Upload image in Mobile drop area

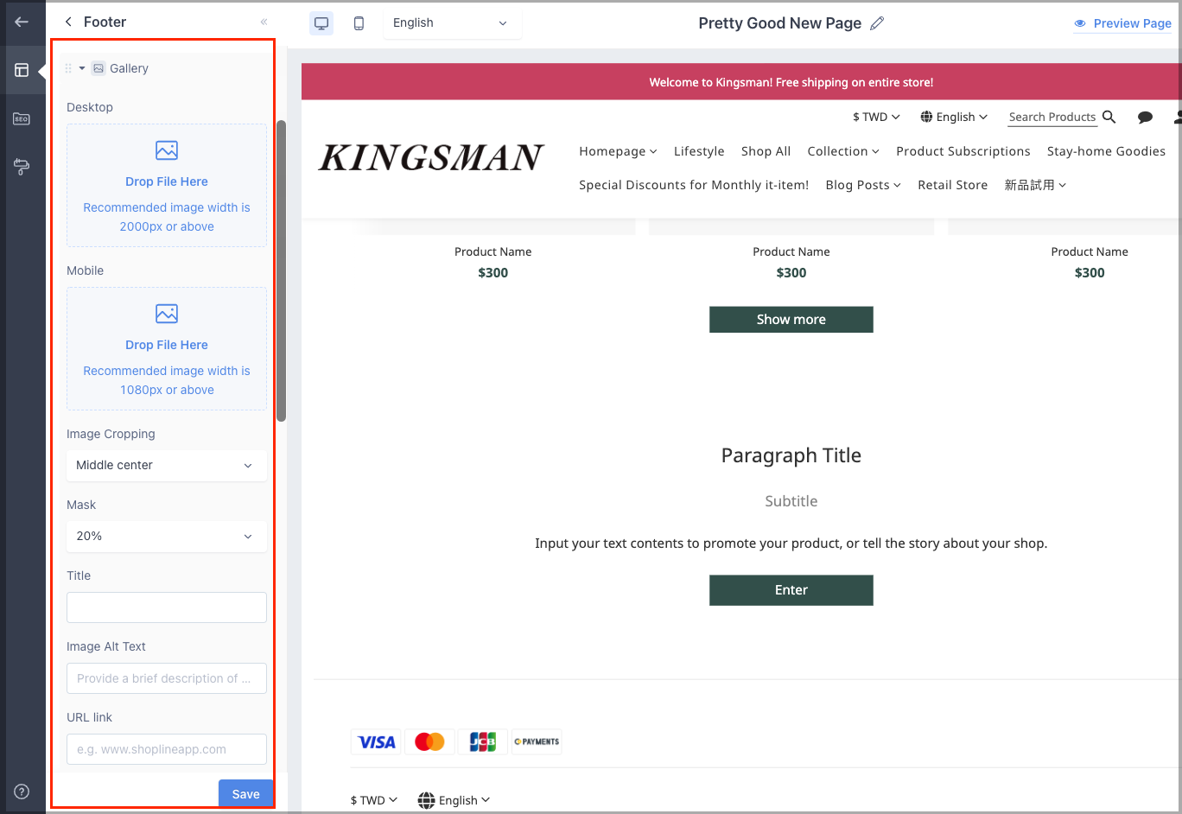click(167, 349)
